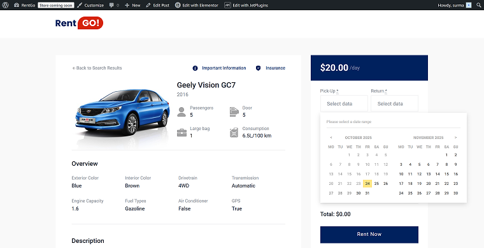
Task: Click the car Door icon
Action: 234,112
